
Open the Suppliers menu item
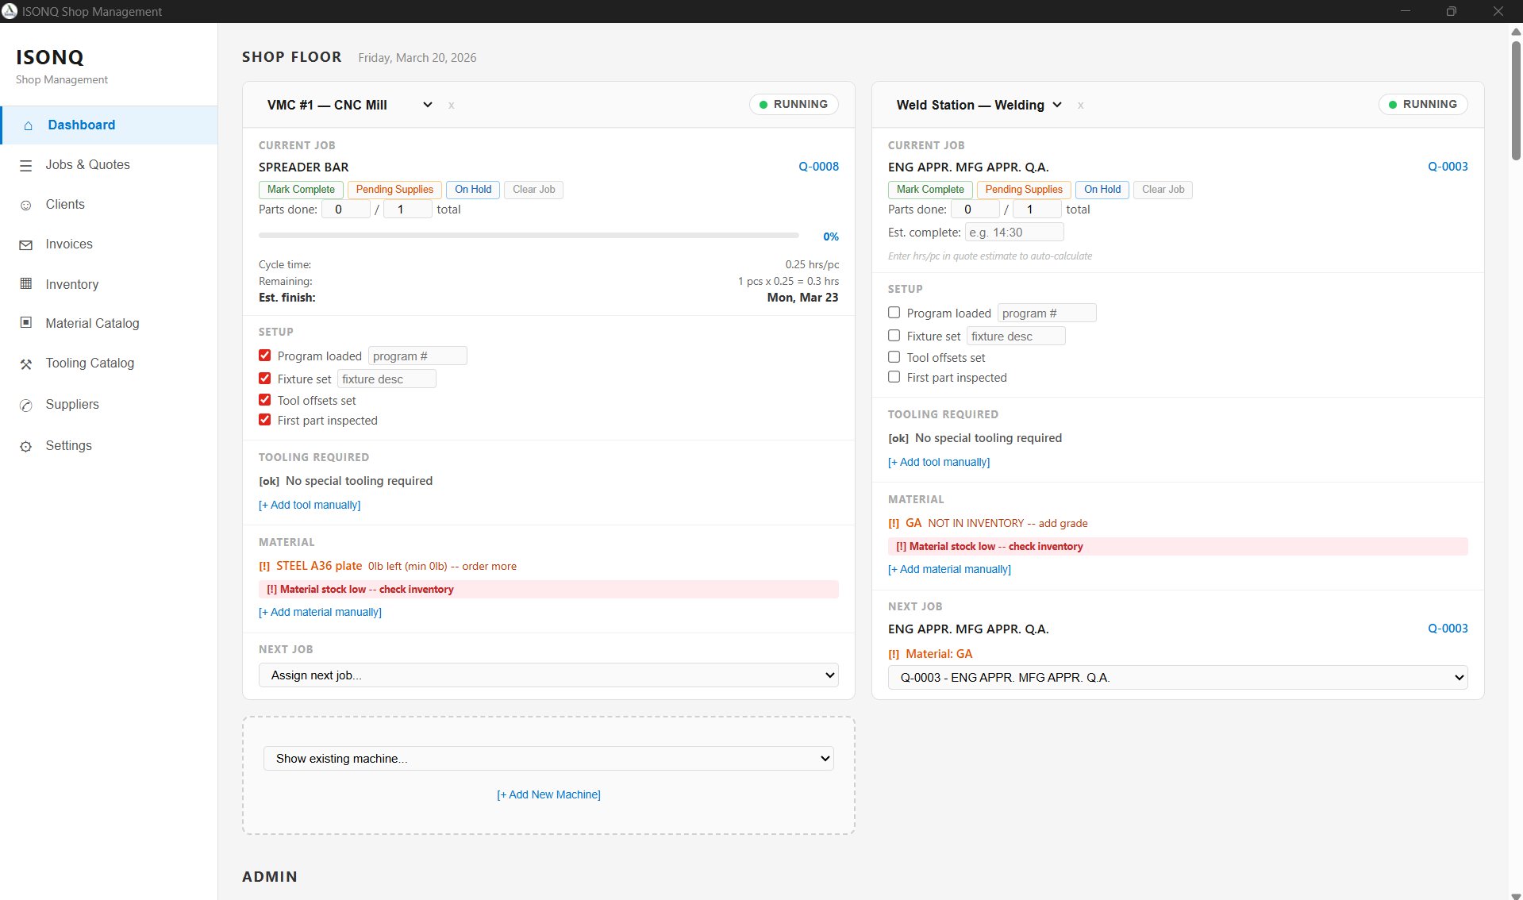pos(72,405)
